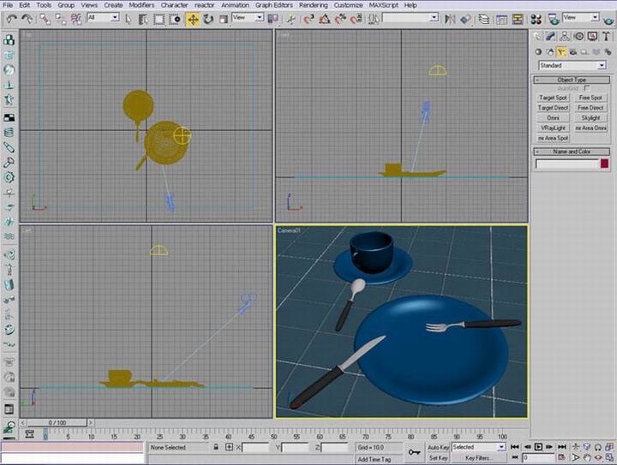617x465 pixels.
Task: Collapse the Object Type rollout
Action: point(572,80)
